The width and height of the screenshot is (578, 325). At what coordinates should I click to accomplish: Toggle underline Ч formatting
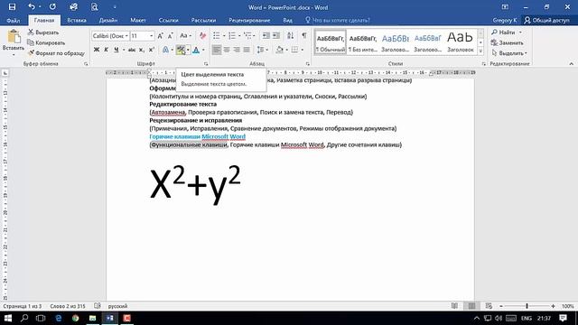117,50
